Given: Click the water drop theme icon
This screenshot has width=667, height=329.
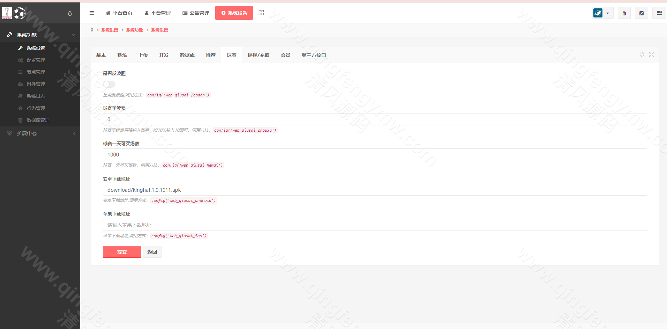Looking at the screenshot, I should [70, 13].
